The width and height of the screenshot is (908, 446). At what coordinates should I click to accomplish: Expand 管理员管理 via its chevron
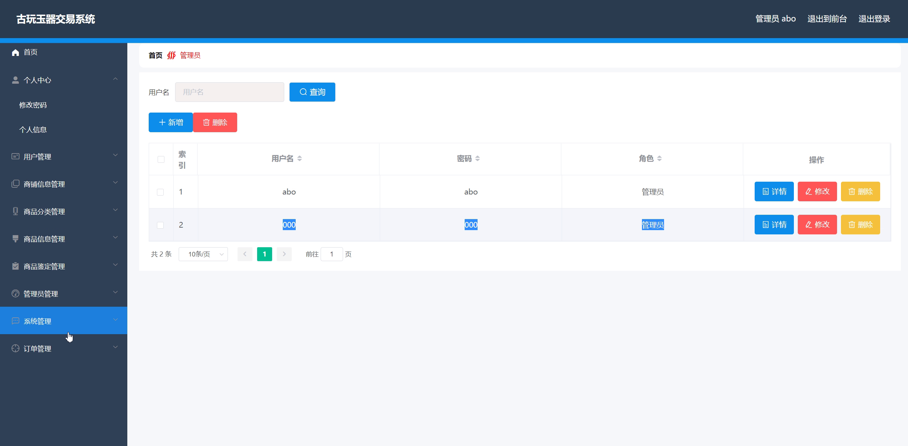point(115,292)
